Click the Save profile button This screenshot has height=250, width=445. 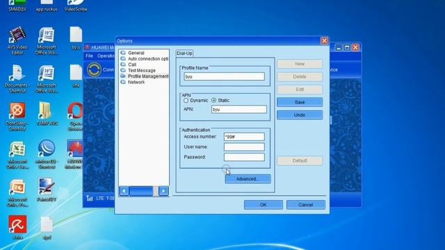point(300,102)
